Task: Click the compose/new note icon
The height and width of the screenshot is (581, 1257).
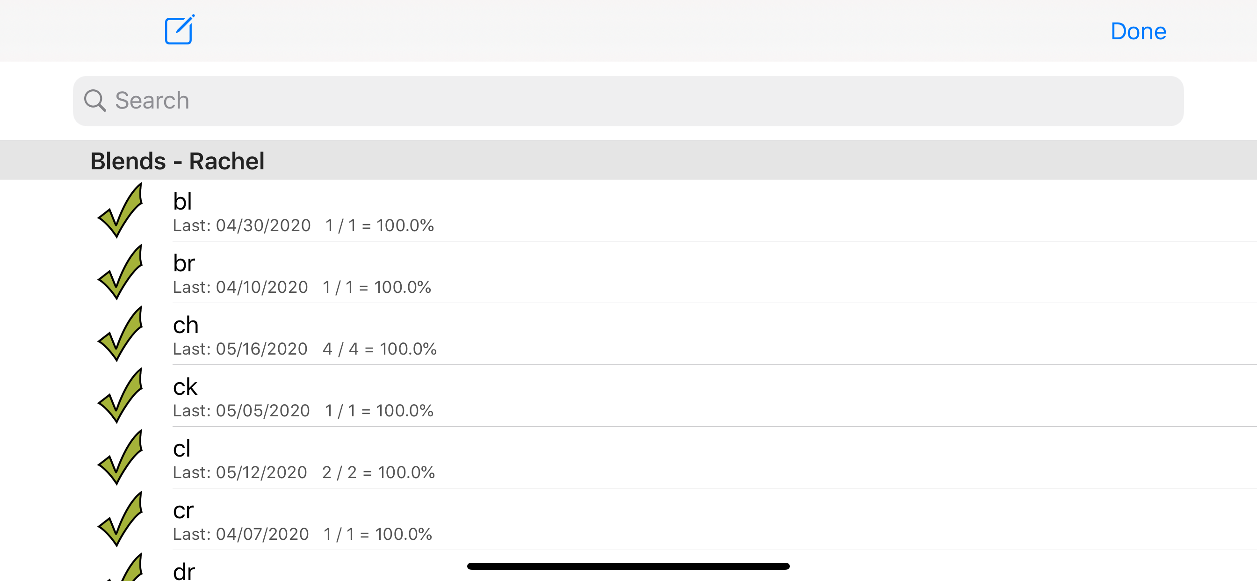Action: 179,30
